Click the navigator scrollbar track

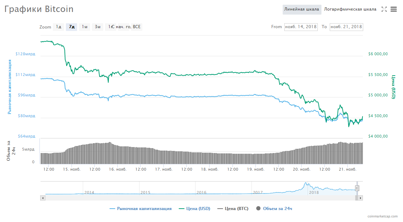click(x=200, y=198)
